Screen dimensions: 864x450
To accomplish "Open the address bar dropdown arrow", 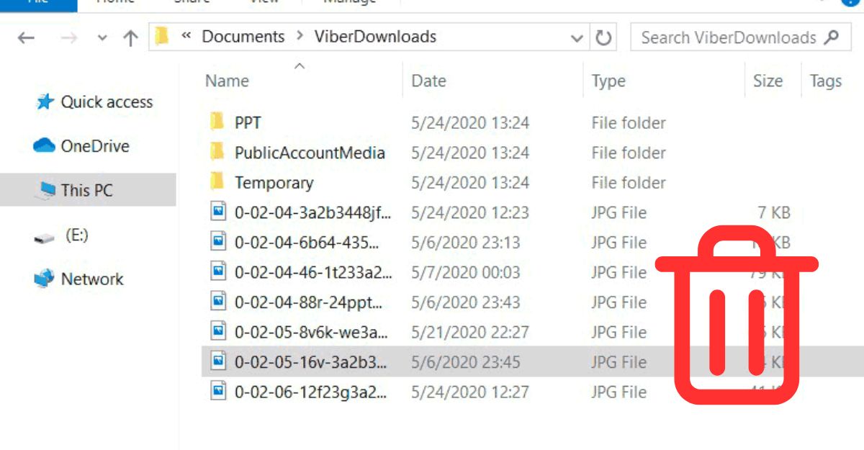I will coord(576,37).
